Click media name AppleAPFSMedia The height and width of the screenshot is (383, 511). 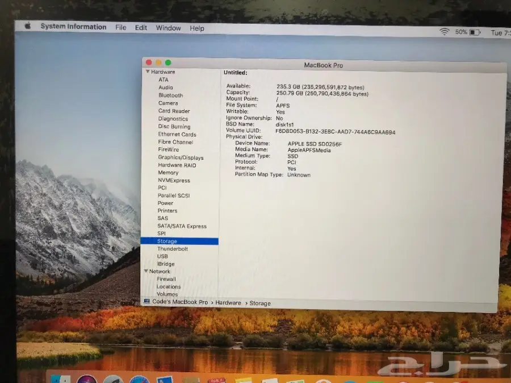(309, 151)
